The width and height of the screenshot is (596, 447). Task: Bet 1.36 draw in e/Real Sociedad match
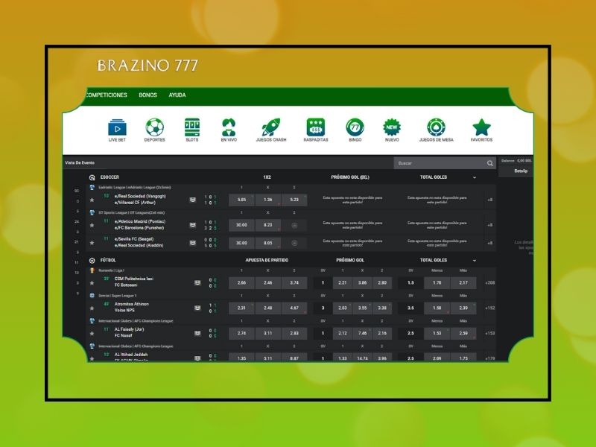coord(268,200)
